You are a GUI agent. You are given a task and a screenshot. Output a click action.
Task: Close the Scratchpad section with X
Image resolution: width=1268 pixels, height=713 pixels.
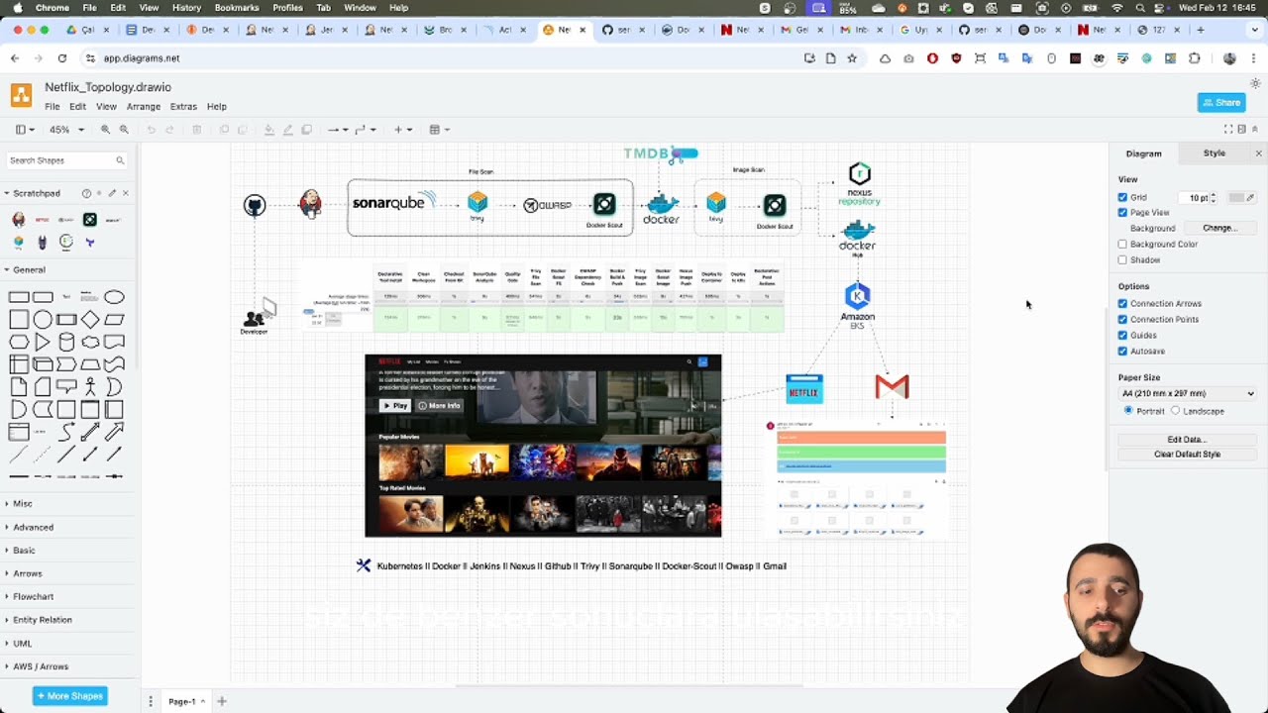point(125,193)
